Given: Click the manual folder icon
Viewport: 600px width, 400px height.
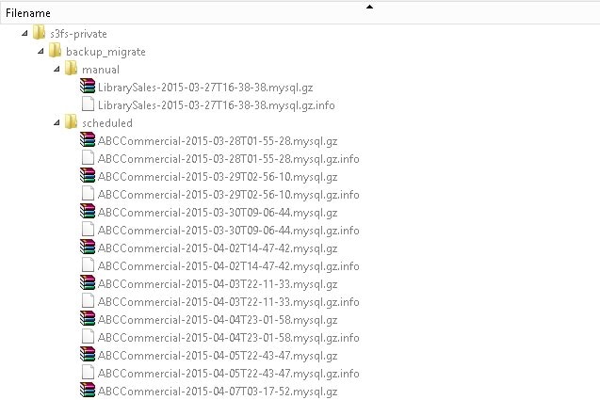Looking at the screenshot, I should 71,69.
